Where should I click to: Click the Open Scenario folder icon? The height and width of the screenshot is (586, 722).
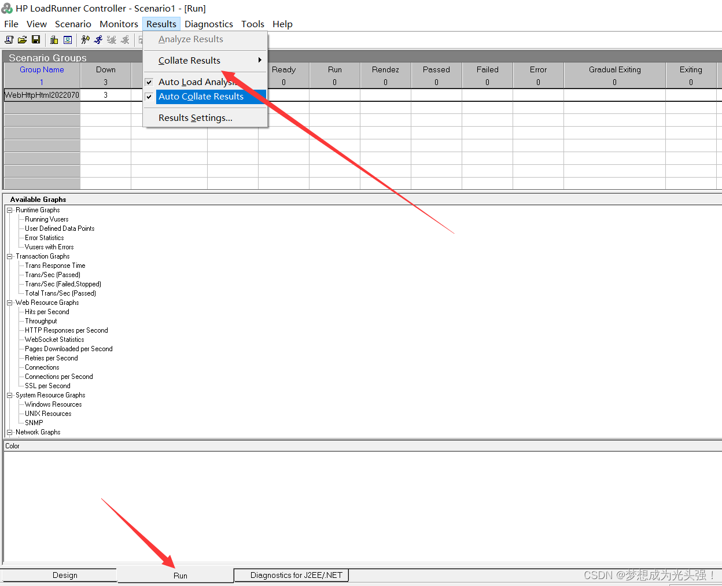pos(22,40)
